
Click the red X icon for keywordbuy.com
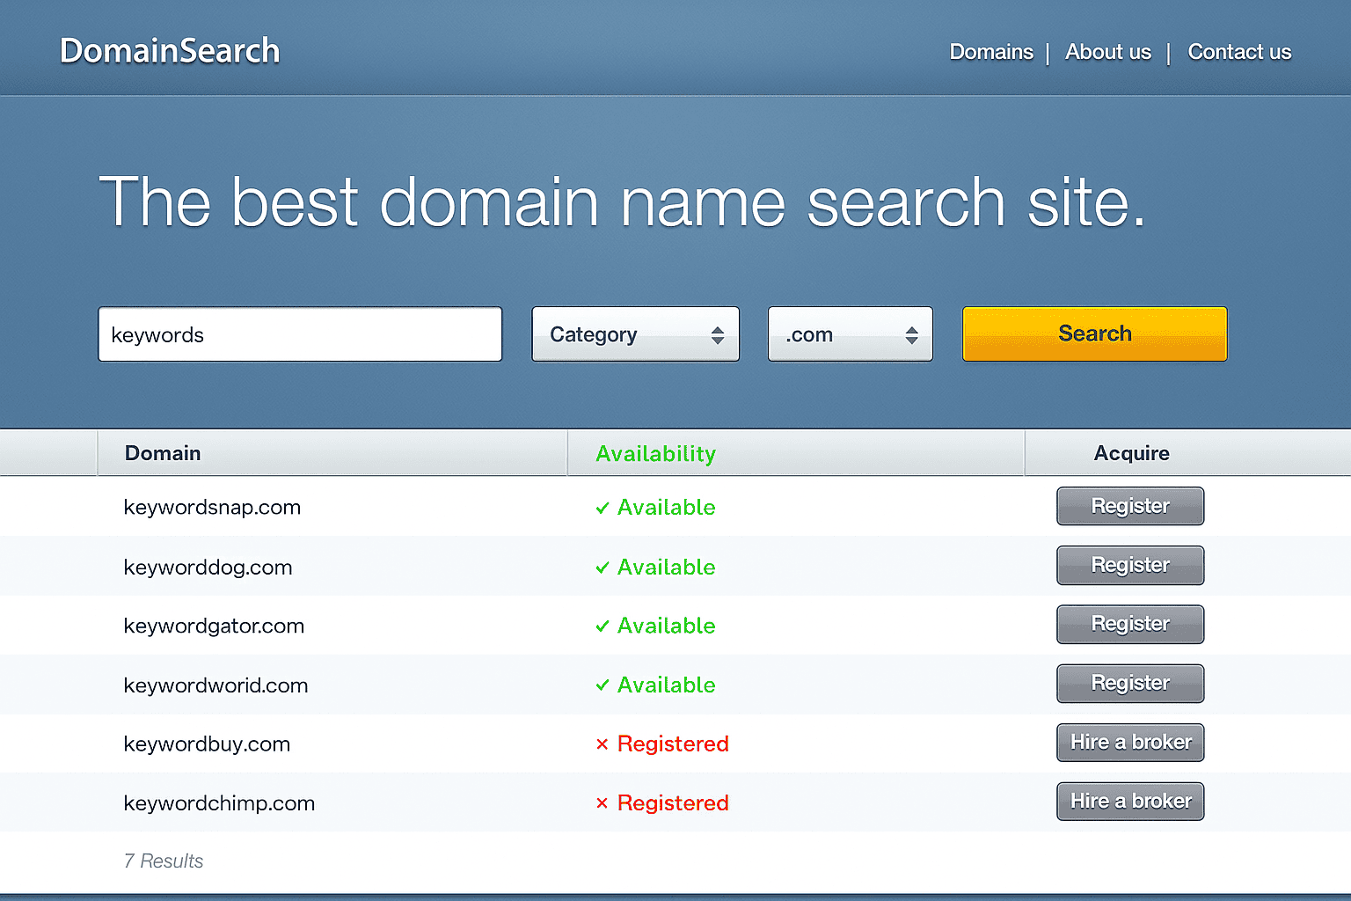pos(602,744)
